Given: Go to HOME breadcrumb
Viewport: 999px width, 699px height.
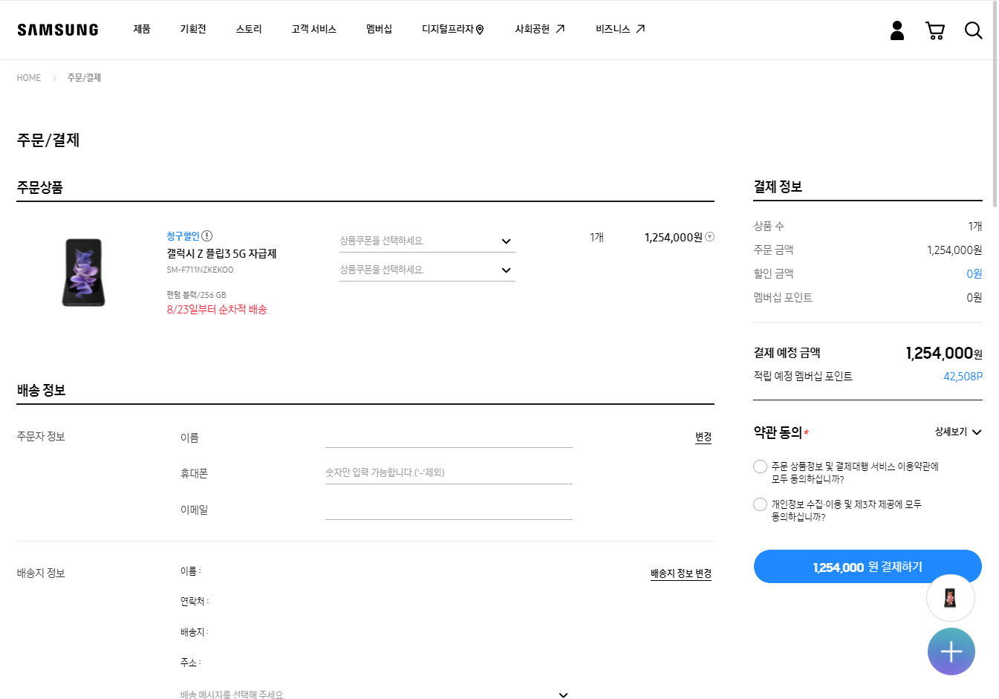Looking at the screenshot, I should click(29, 78).
